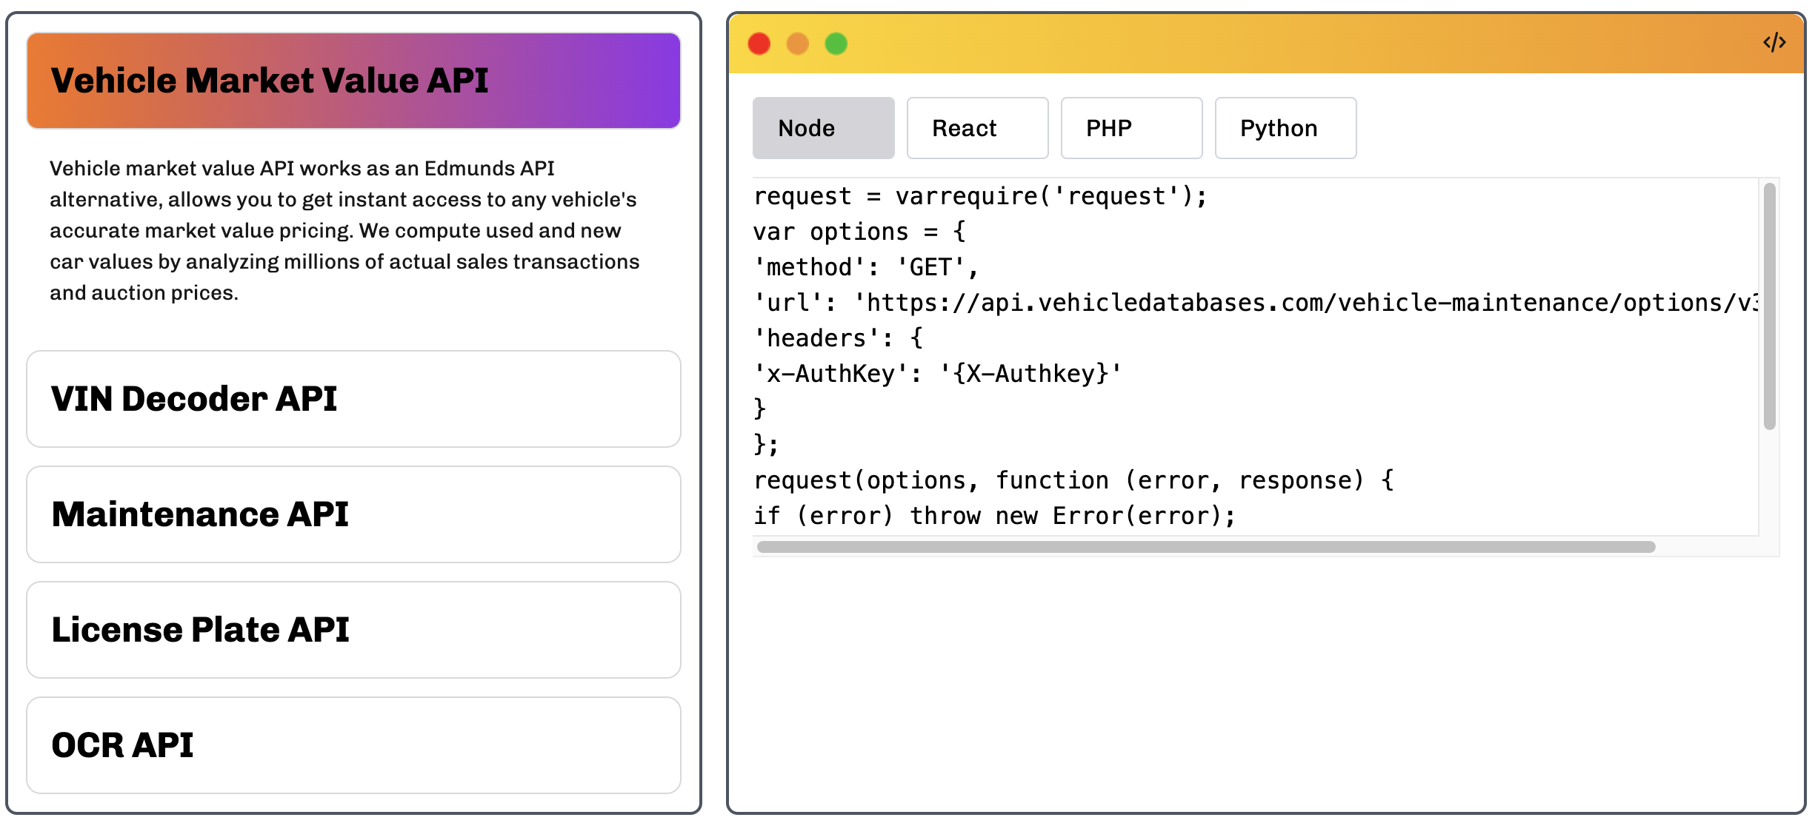Show the Python code sample
Screen dimensions: 1815x823
(x=1285, y=128)
